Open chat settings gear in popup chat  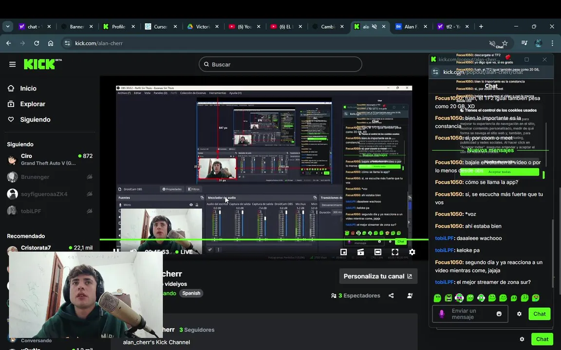coord(519,314)
